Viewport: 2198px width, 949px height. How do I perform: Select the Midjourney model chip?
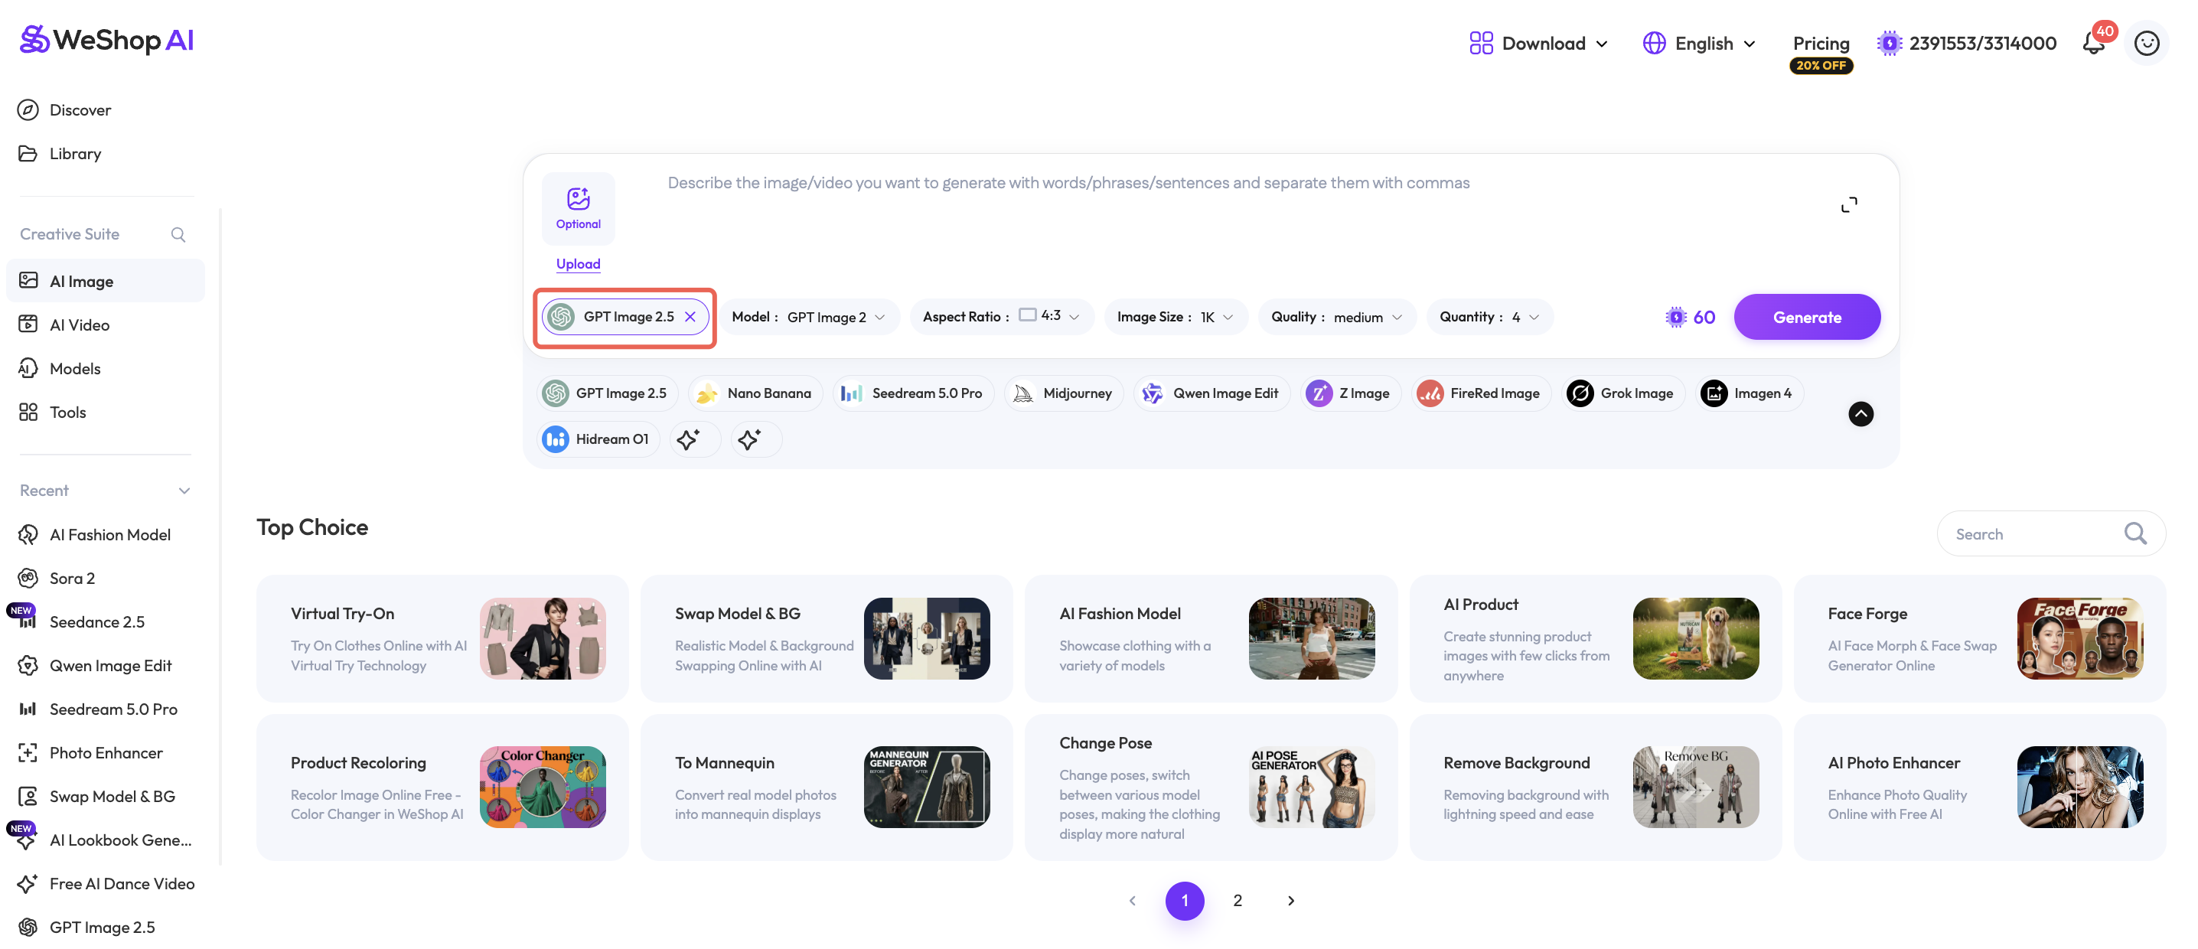(1063, 393)
